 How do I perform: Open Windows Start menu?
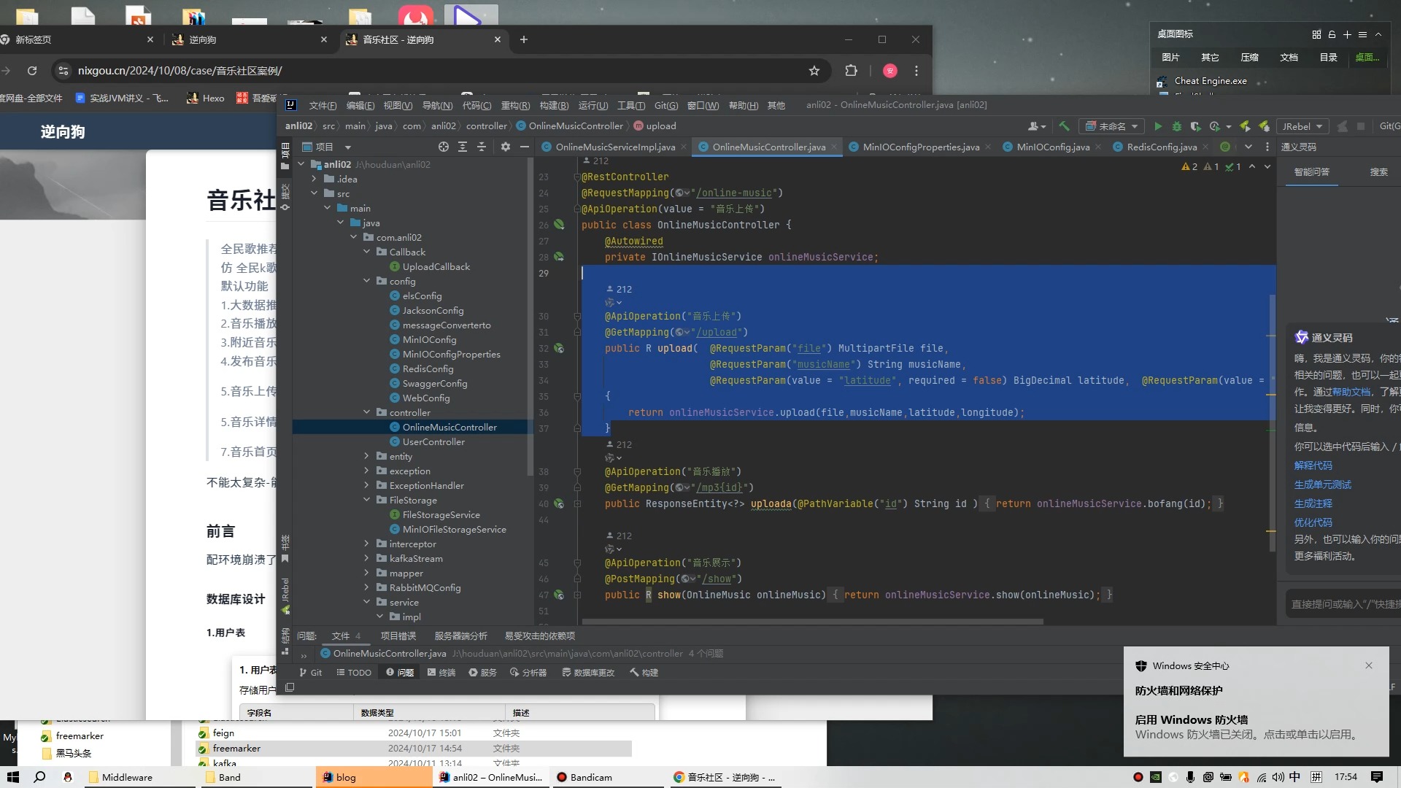point(12,777)
